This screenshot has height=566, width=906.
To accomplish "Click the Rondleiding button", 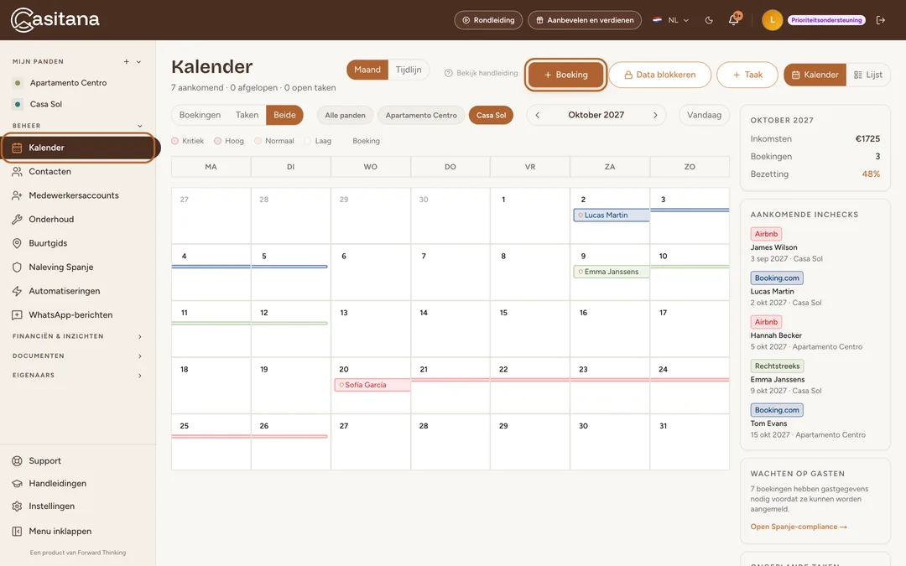I will coord(488,20).
